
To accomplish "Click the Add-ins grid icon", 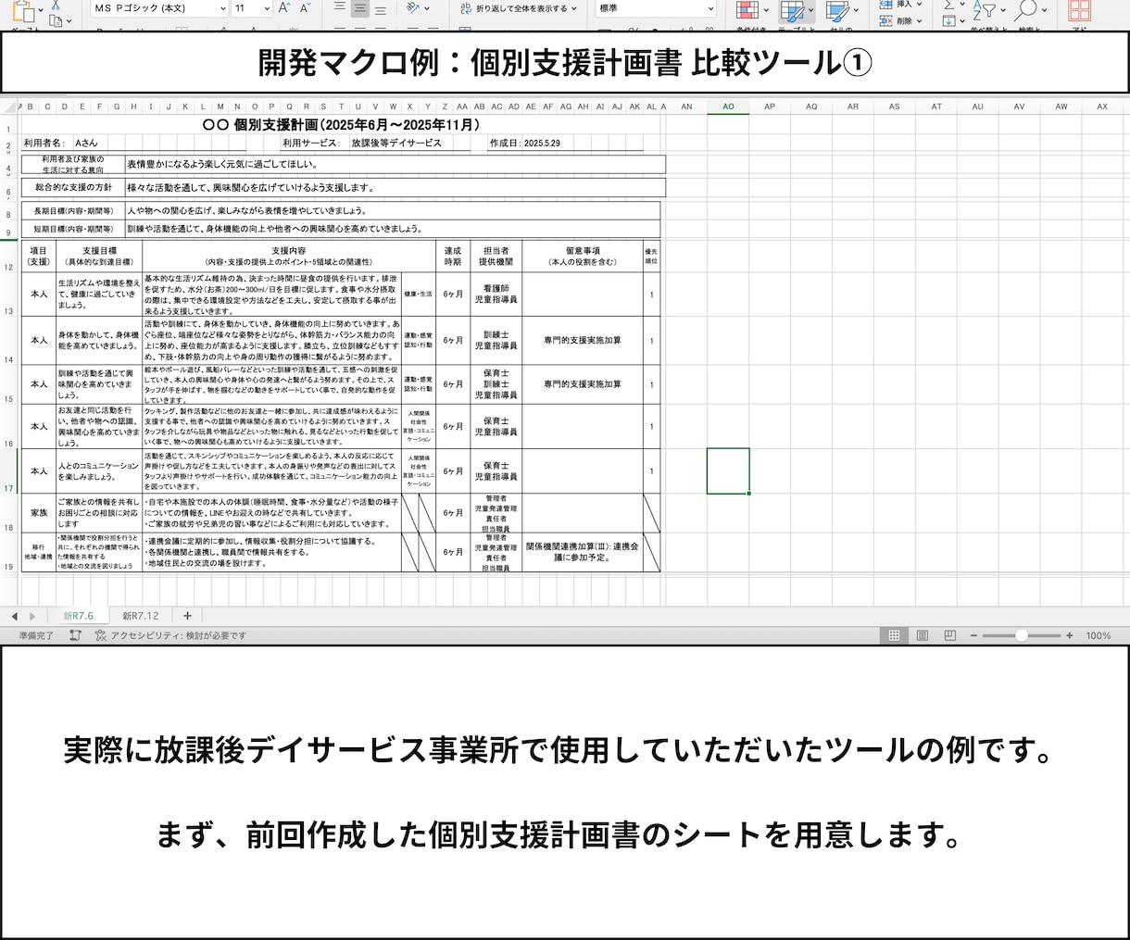I will point(1079,10).
